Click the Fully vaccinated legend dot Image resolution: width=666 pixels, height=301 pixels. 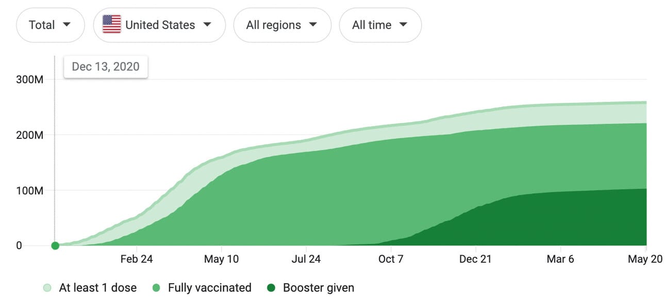(156, 288)
